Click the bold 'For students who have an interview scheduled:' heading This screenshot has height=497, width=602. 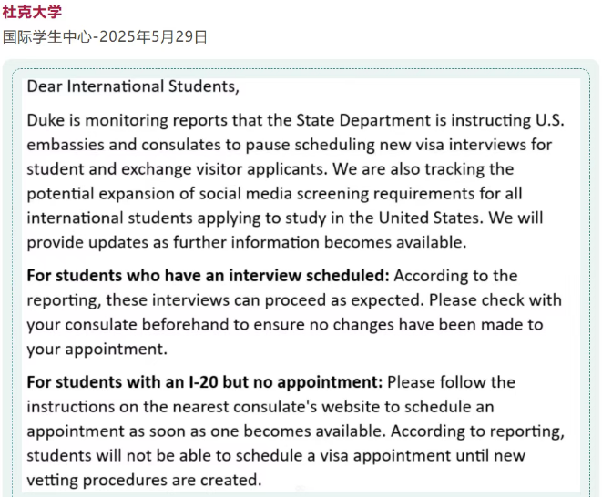coord(208,276)
